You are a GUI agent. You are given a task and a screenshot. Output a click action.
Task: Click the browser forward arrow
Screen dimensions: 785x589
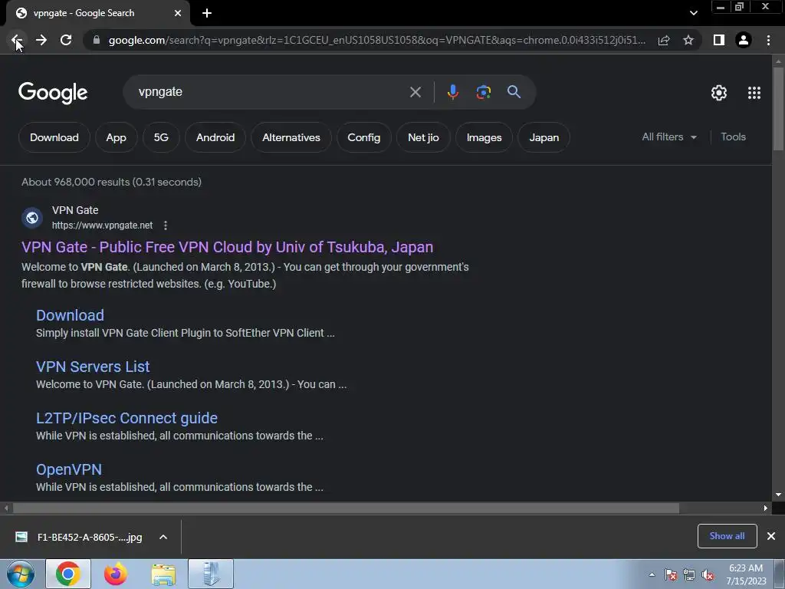(x=41, y=40)
